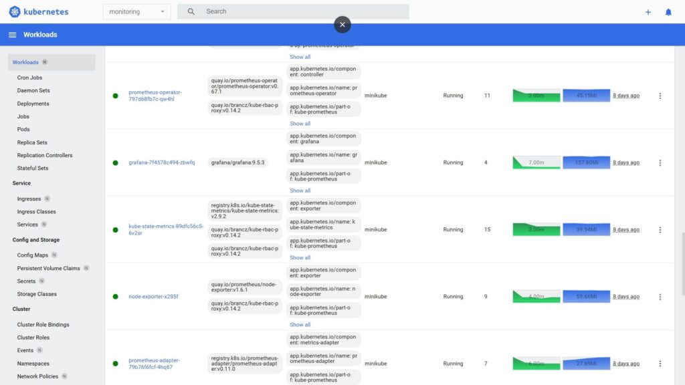
Task: Click the topmost Show all labels link
Action: click(x=300, y=57)
